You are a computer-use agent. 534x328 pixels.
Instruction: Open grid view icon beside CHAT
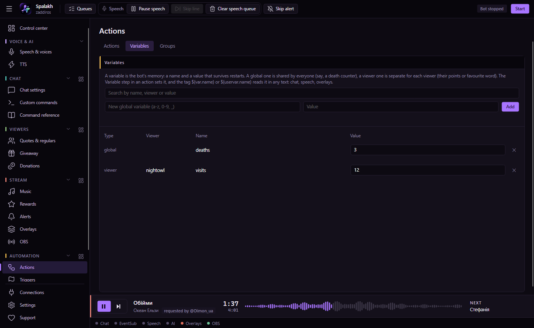81,79
